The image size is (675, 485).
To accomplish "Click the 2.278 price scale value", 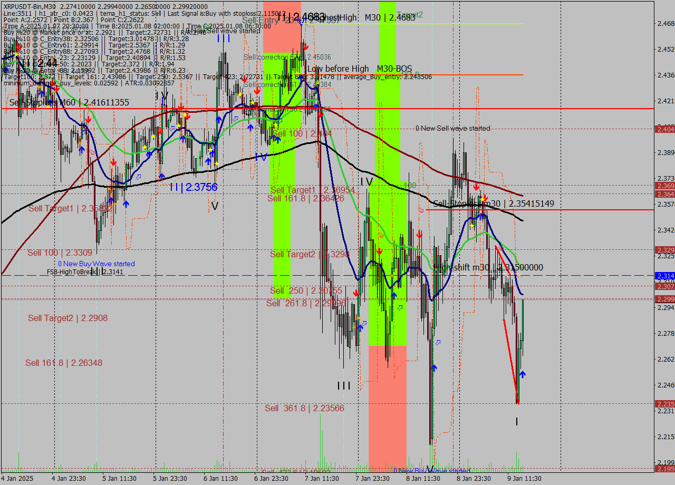I will pos(666,333).
